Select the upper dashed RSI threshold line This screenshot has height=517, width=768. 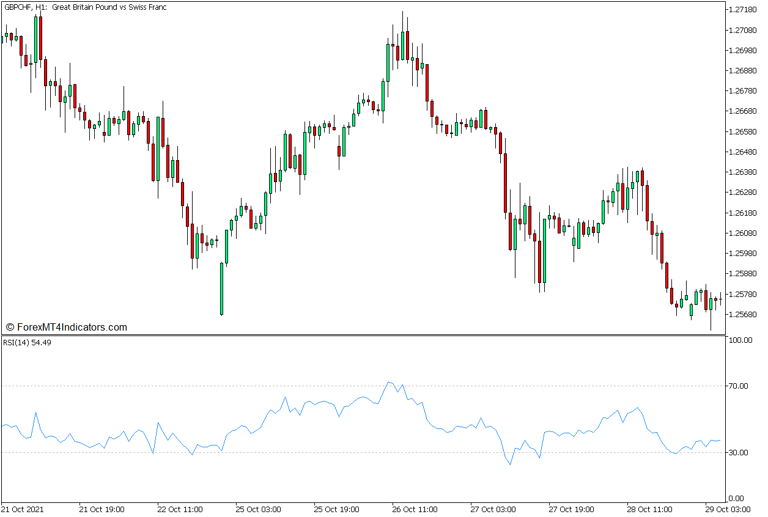[367, 386]
